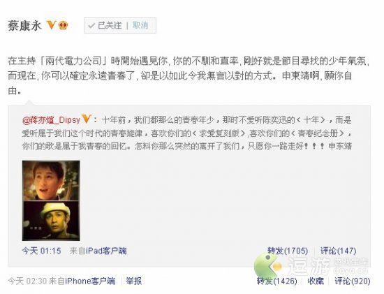Open 转发(1705) on the quoted post
The height and width of the screenshot is (294, 384).
[x=288, y=251]
